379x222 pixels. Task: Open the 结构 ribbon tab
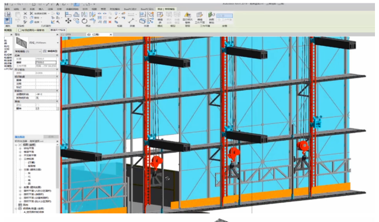point(17,9)
